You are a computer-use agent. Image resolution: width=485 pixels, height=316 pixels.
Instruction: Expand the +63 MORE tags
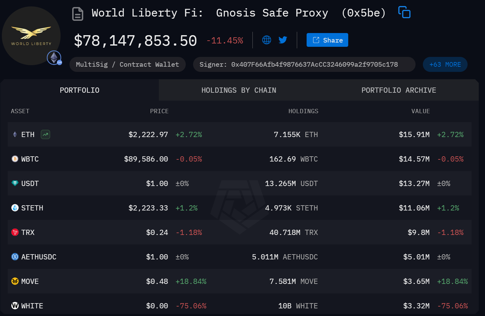point(445,65)
